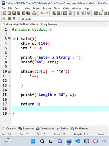Collapse the main() fold marker at line 3
The image size is (109, 146).
pos(9,39)
